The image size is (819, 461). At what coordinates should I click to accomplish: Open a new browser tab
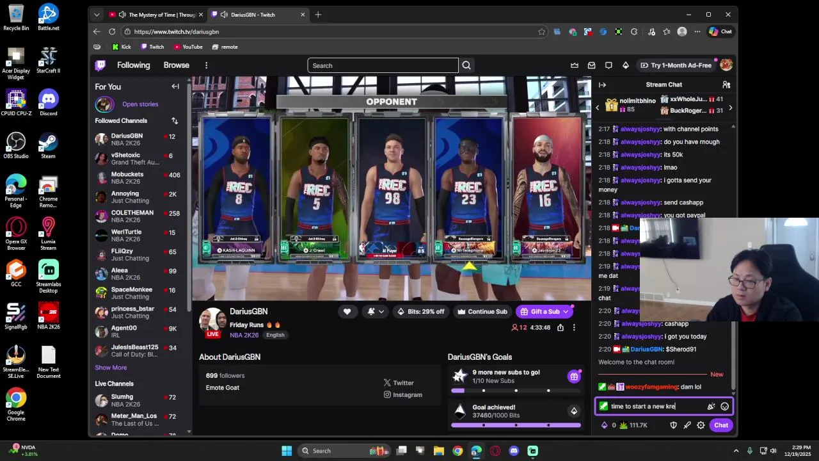click(318, 15)
